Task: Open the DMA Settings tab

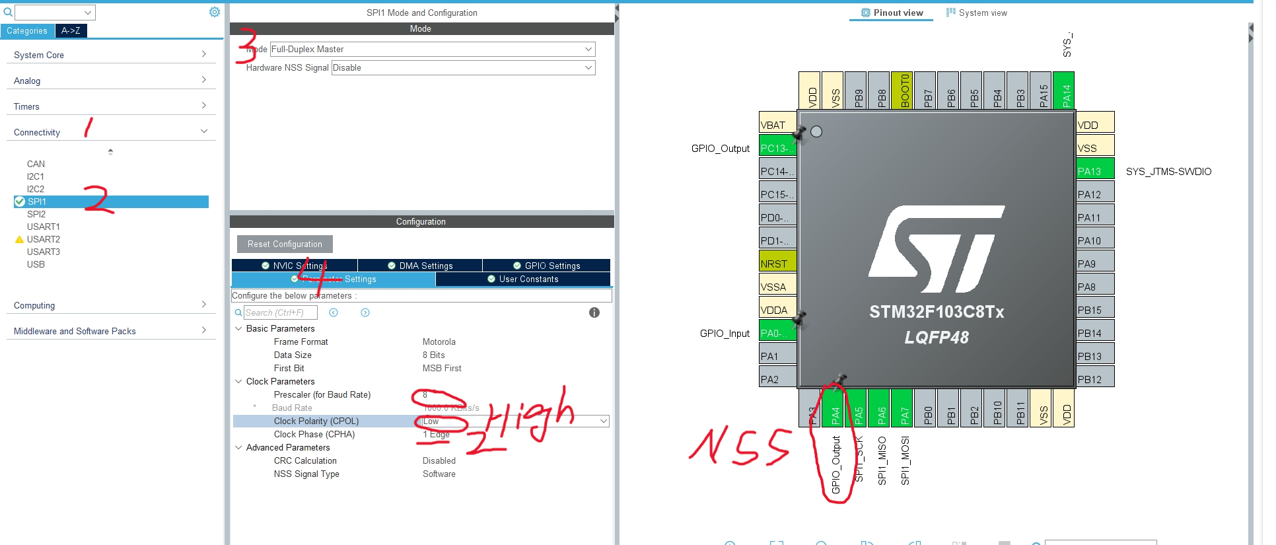Action: click(420, 266)
